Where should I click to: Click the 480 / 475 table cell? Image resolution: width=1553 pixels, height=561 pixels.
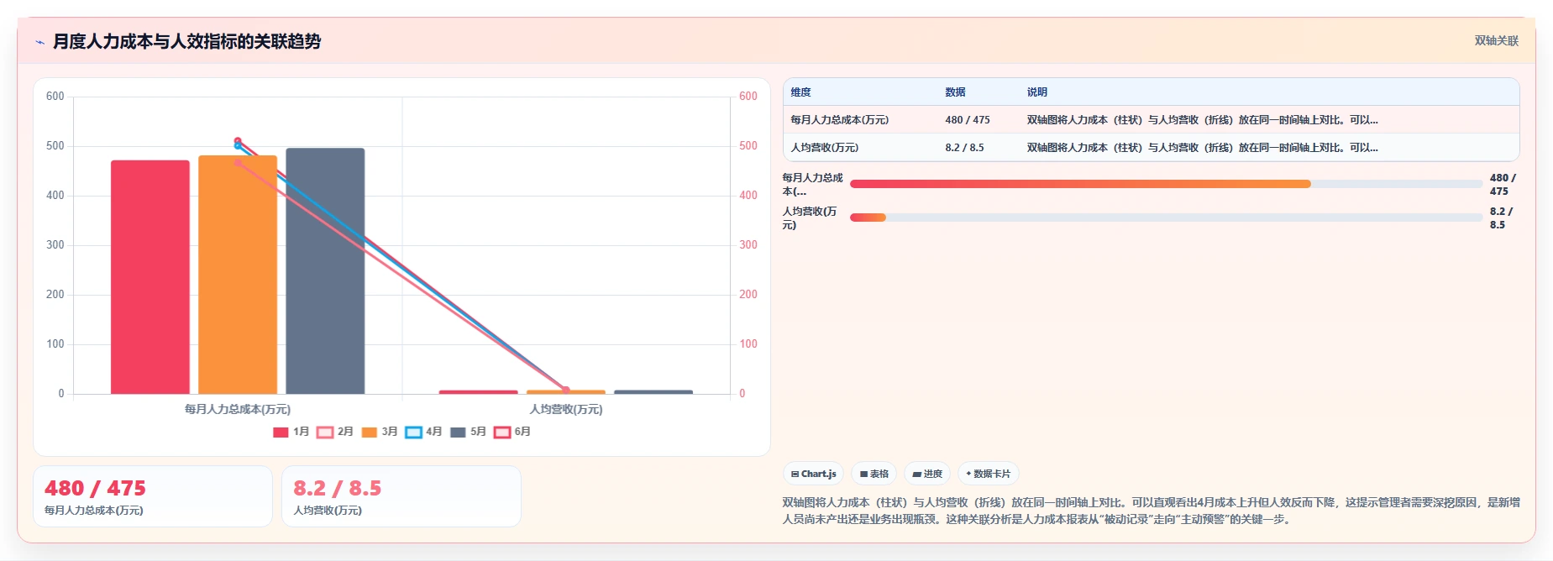(968, 120)
